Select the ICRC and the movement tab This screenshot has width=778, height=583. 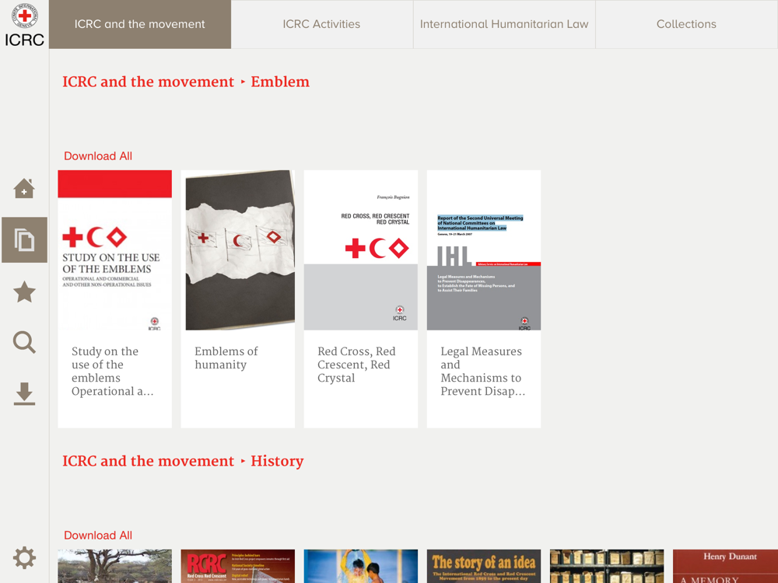pos(140,24)
